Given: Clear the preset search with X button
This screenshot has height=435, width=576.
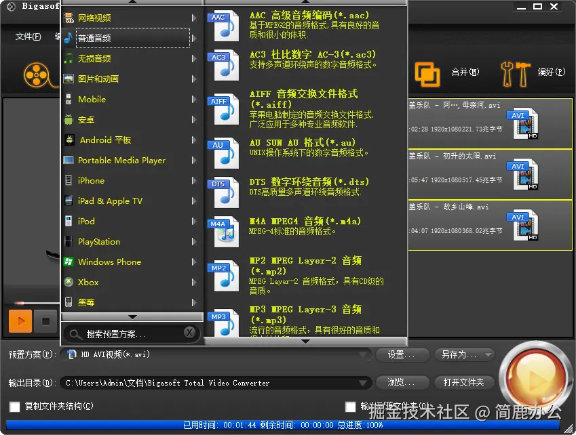Looking at the screenshot, I should (189, 333).
